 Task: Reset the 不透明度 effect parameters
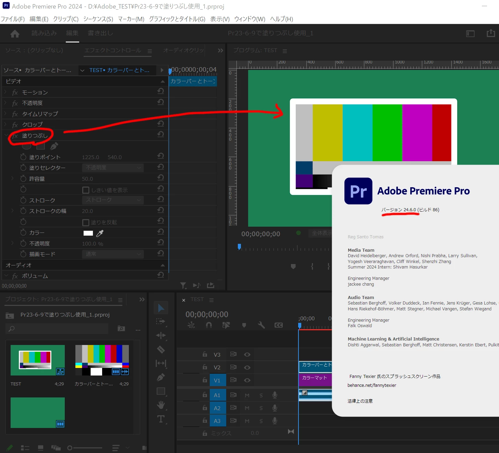[160, 102]
